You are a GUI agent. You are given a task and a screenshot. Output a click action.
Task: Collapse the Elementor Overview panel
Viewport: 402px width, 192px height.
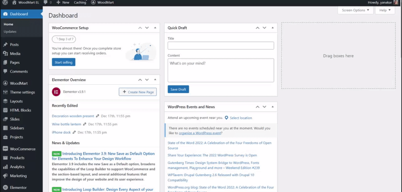(x=155, y=80)
